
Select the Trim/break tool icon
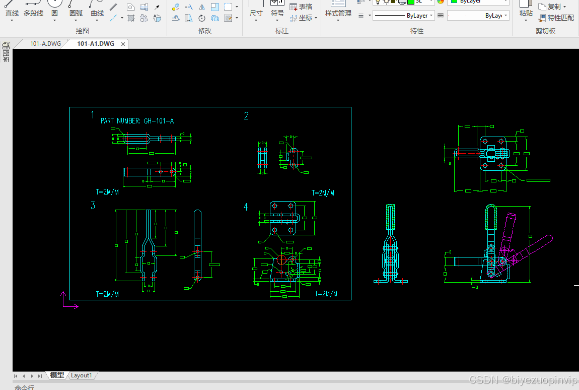point(189,7)
